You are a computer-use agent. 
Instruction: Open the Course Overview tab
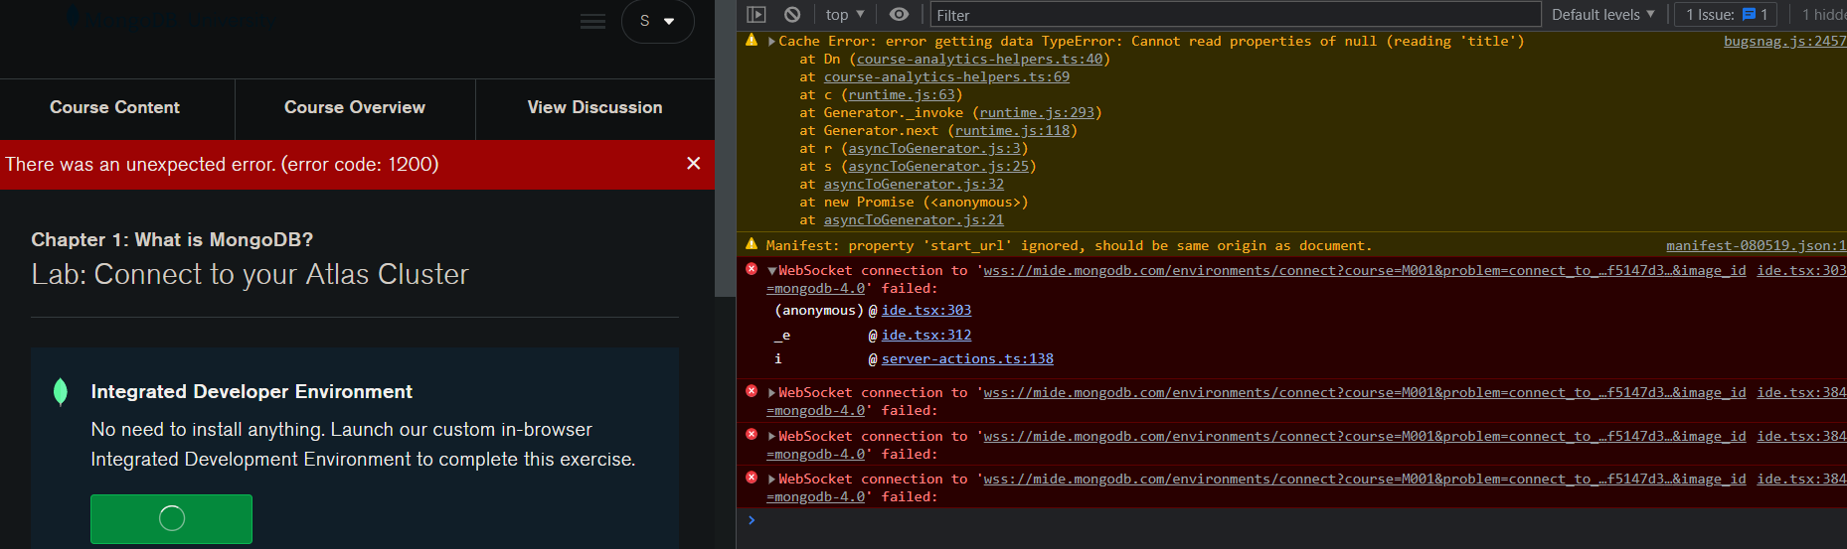355,107
